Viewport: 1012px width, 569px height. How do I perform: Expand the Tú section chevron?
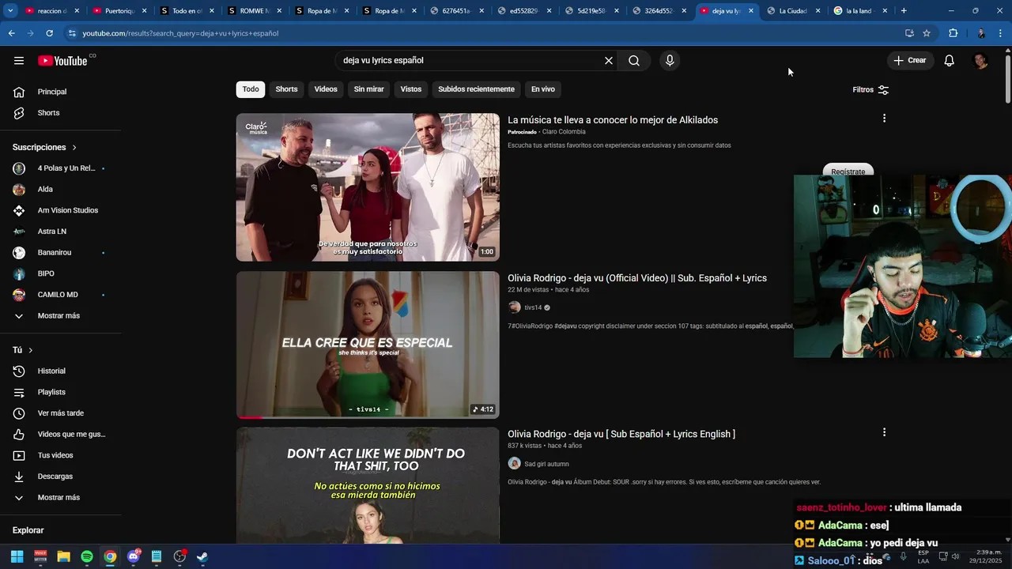pyautogui.click(x=31, y=350)
